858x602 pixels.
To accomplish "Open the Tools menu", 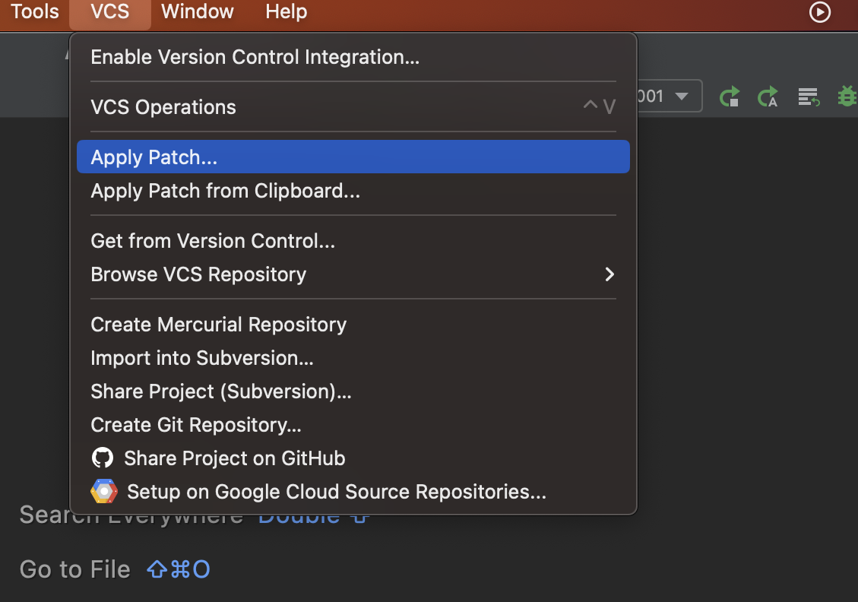I will 35,12.
